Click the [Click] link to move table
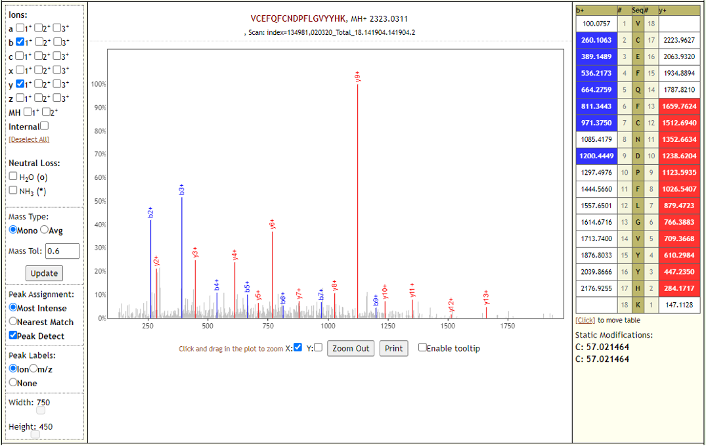Image resolution: width=706 pixels, height=446 pixels. [x=585, y=321]
